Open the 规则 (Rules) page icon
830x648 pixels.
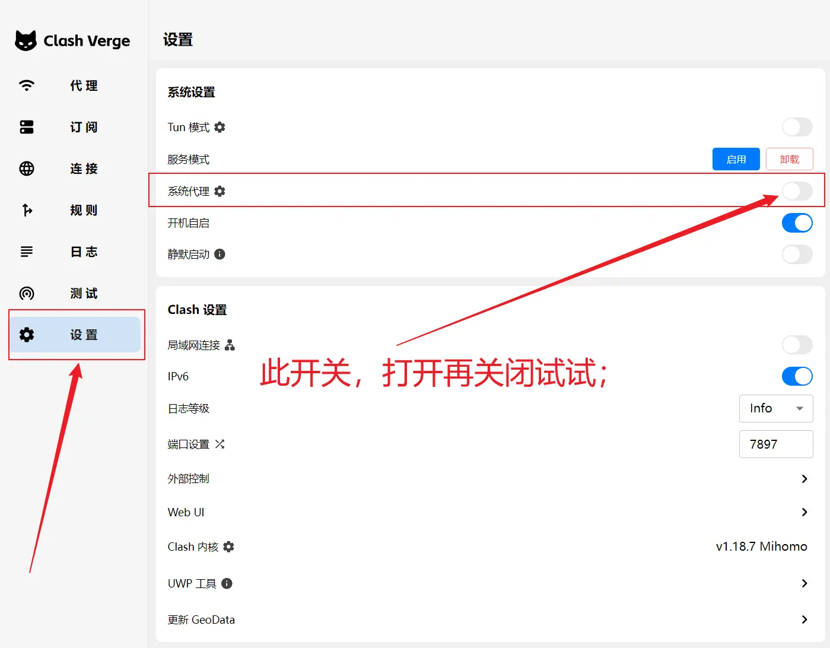click(x=26, y=210)
